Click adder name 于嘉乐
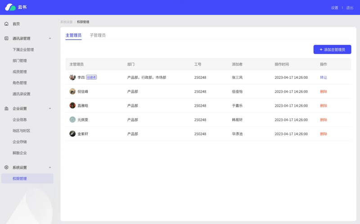 pyautogui.click(x=237, y=106)
